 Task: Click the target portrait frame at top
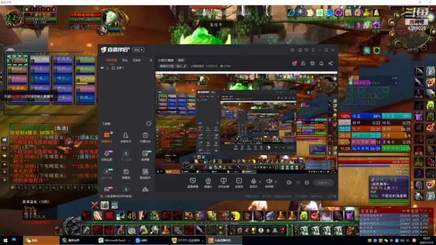pyautogui.click(x=113, y=18)
